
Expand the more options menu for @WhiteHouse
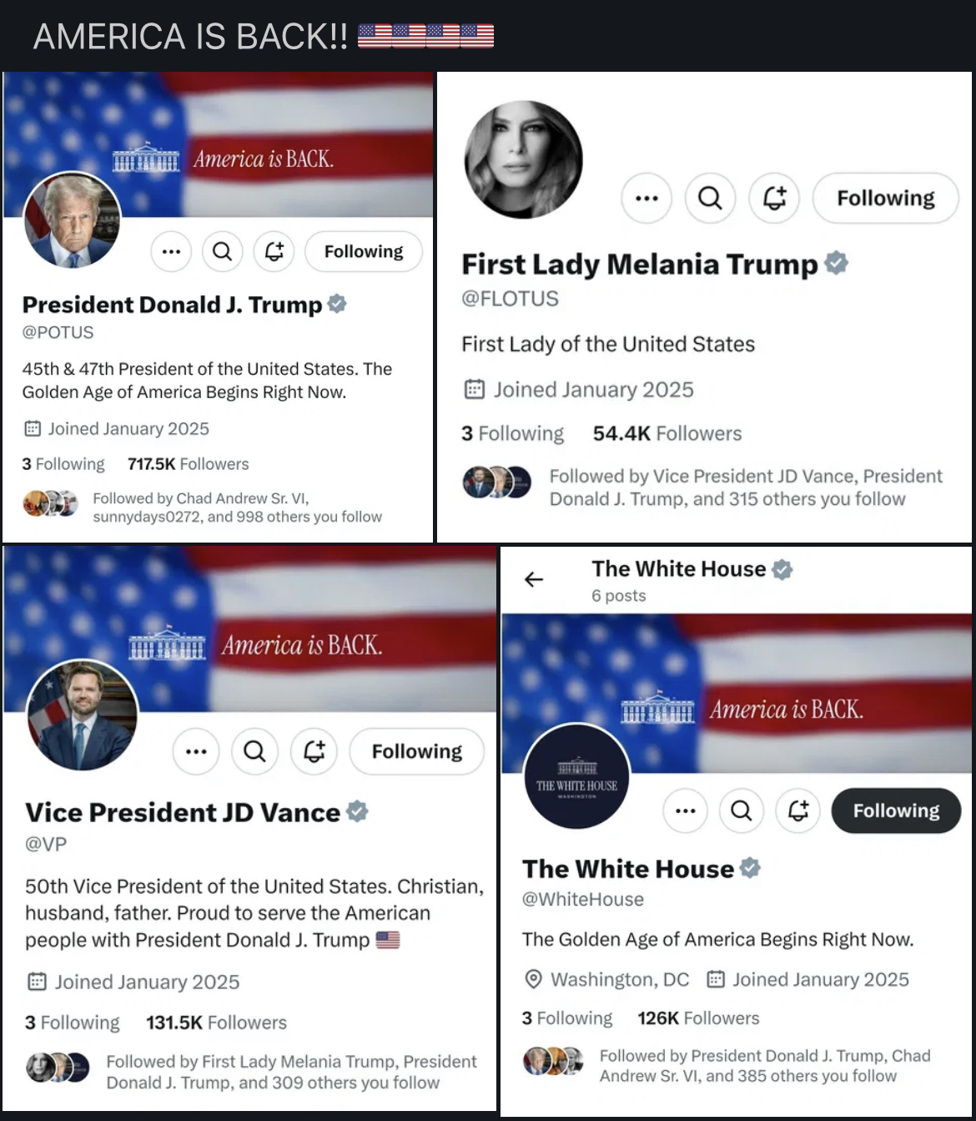685,810
